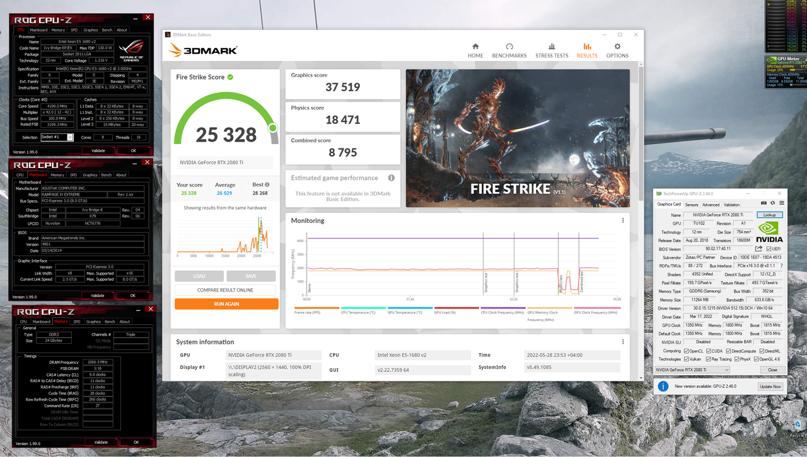The height and width of the screenshot is (457, 807).
Task: Open the Benchmarks gauge icon in 3DMark
Action: [x=509, y=47]
